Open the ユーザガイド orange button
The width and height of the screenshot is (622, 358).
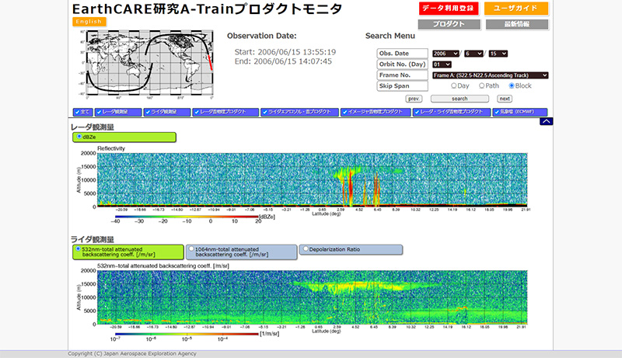515,9
